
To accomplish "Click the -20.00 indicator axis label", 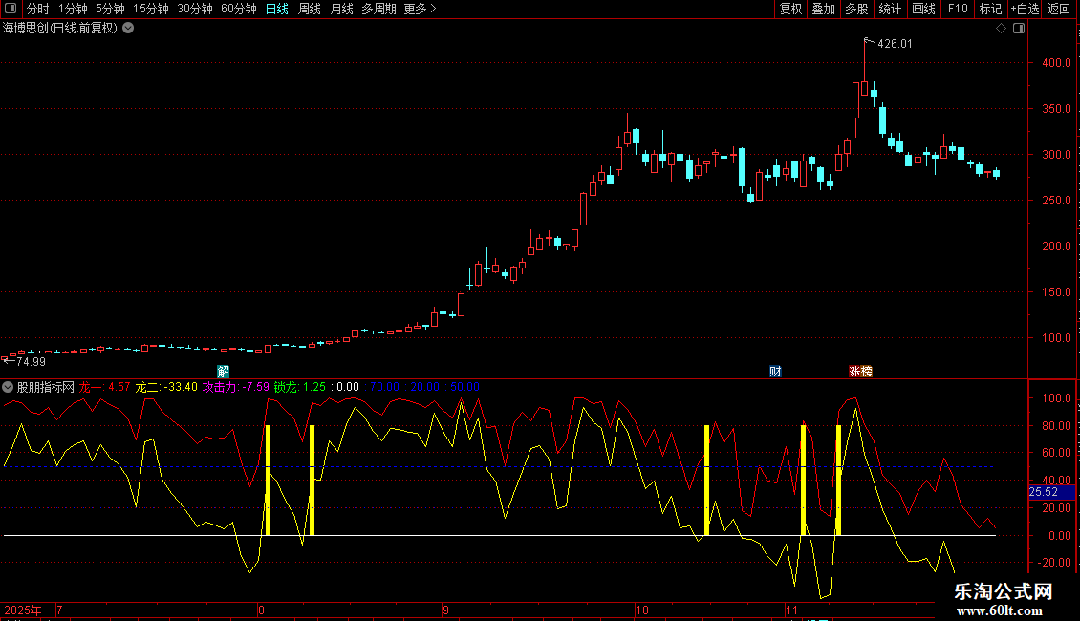I will (1055, 563).
